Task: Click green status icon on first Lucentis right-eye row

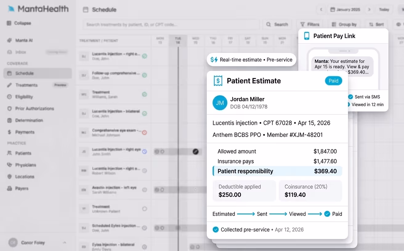Action: (144, 56)
